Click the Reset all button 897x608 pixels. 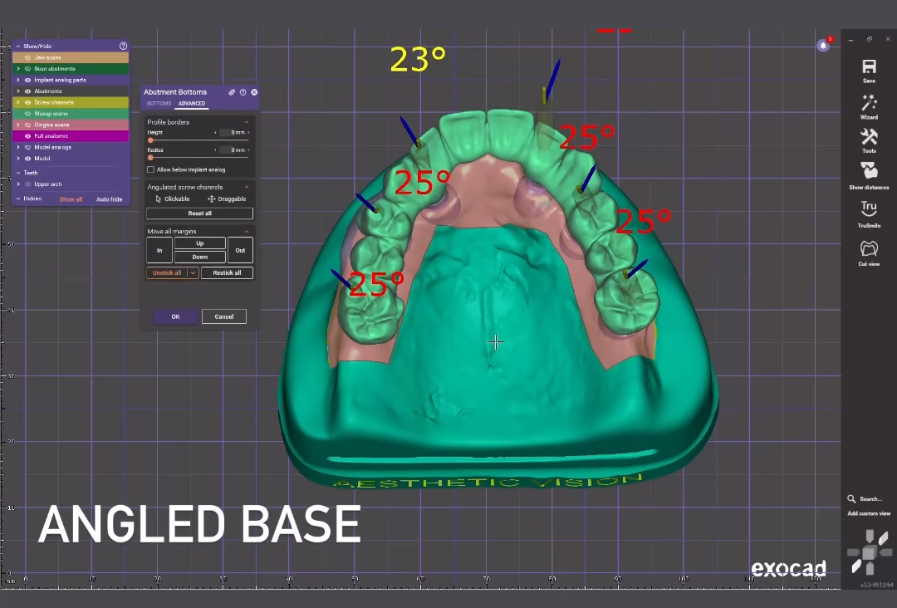point(199,213)
